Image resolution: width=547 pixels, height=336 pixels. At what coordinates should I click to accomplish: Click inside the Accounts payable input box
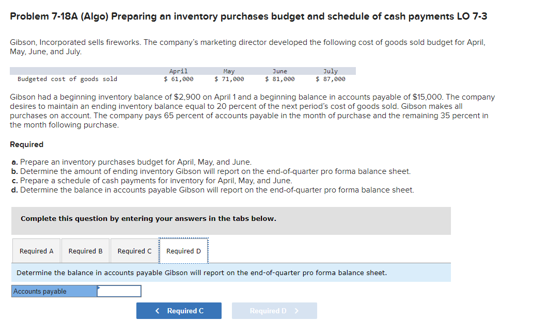(119, 291)
